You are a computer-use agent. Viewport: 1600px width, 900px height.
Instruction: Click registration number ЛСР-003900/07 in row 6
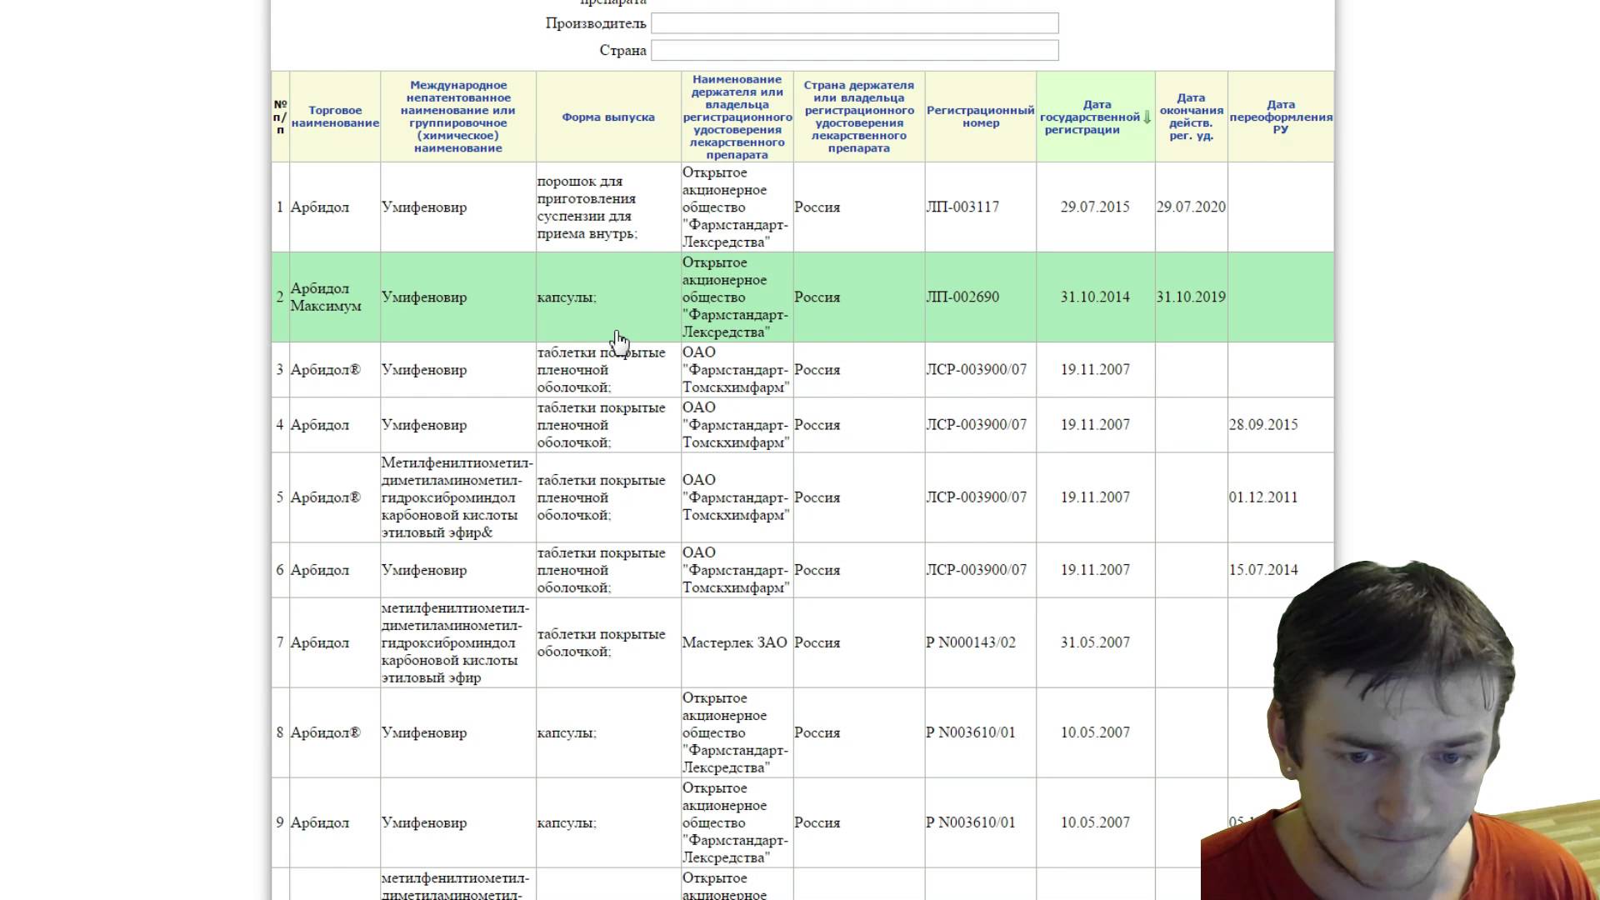[977, 570]
